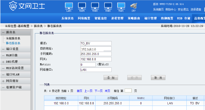Image resolution: width=205 pixels, height=110 pixels.
Task: Go to 上一页 of the list
Action: pyautogui.click(x=88, y=91)
